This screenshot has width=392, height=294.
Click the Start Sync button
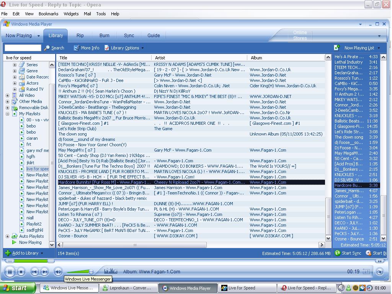pos(348,253)
